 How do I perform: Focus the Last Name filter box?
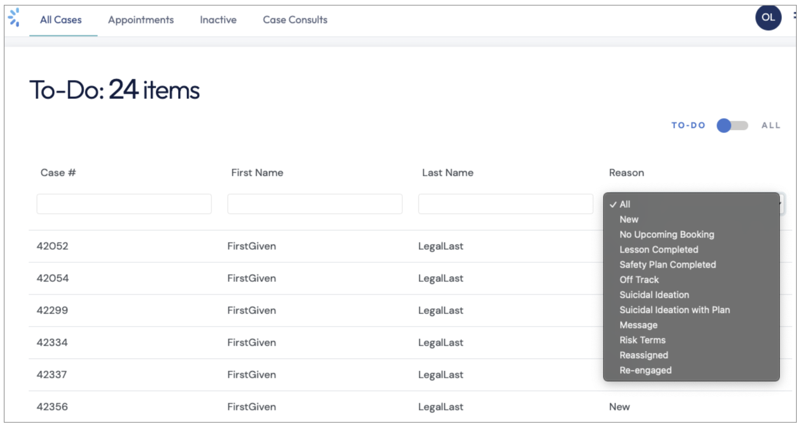pos(505,204)
